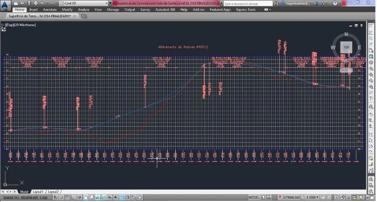Open the Survey ribbon tab

coord(145,10)
